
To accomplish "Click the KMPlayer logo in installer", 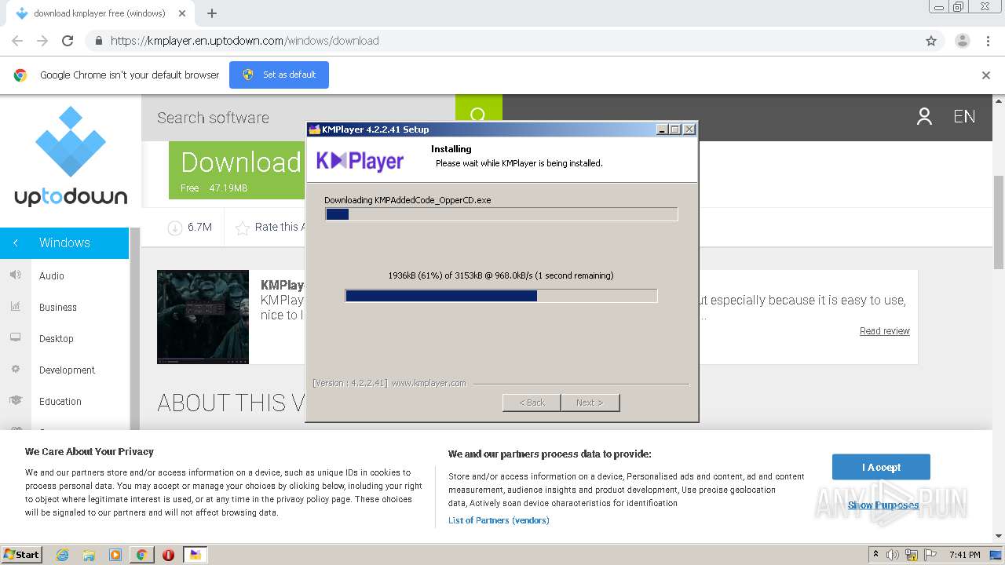I will (360, 161).
